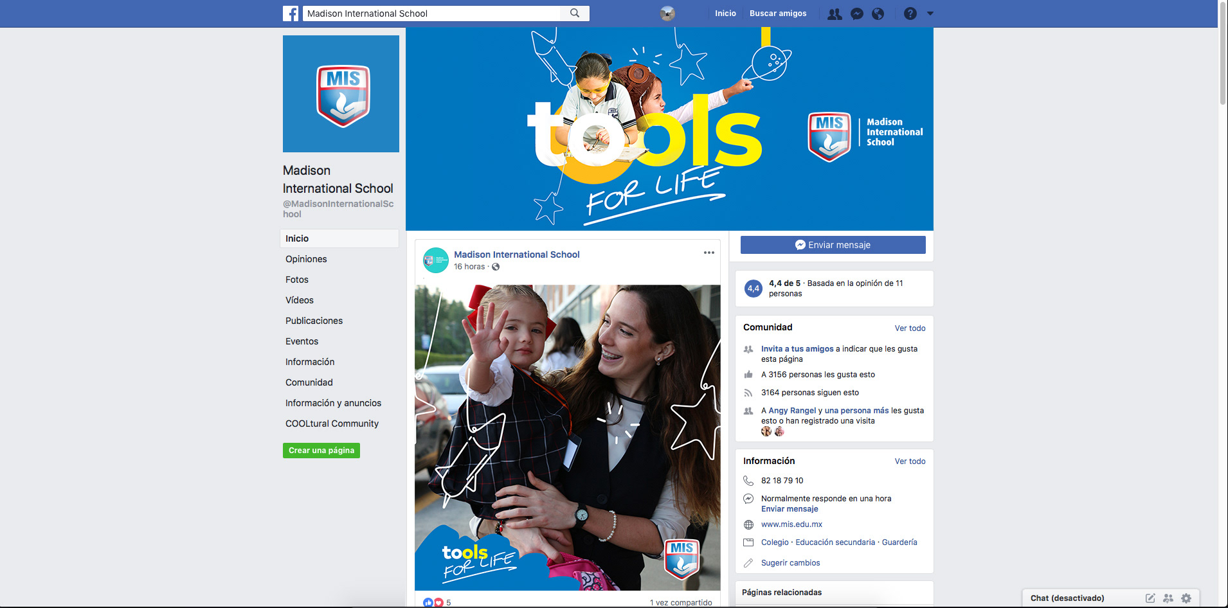Screen dimensions: 1228x608
Task: Click the page vertical scrollbar thumb
Action: tap(1223, 53)
